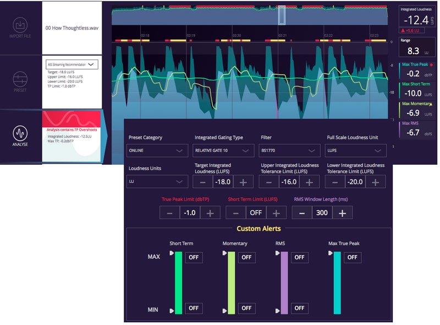Screen dimensions: 440x325
Task: Increase Upper Integrated Loudness Tolerance Limit
Action: coord(309,182)
